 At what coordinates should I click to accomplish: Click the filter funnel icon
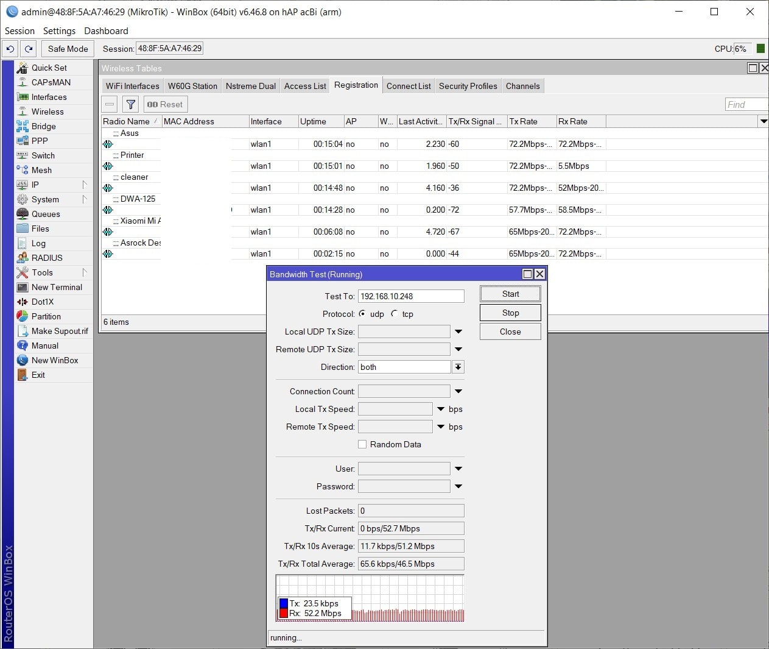point(131,104)
